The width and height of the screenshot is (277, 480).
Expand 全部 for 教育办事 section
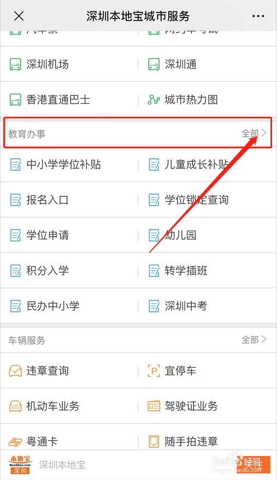coord(254,134)
